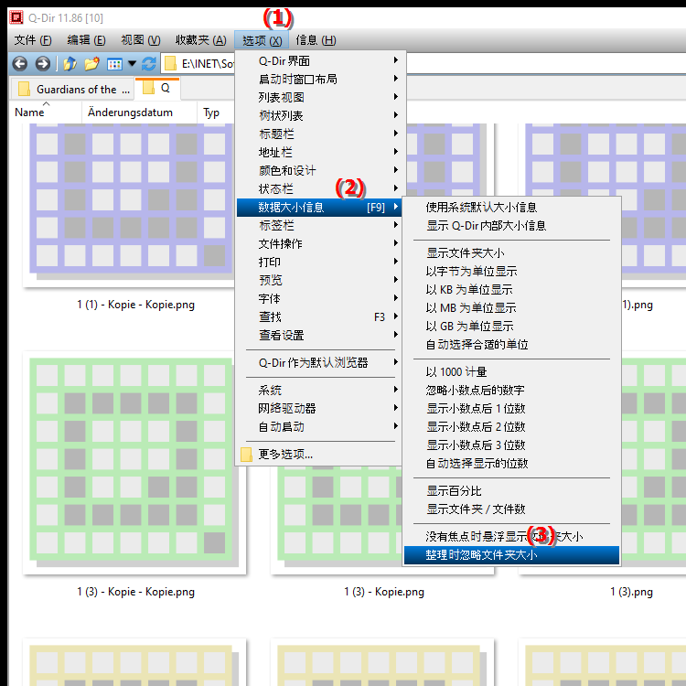This screenshot has width=686, height=686.
Task: Choose 以字节为单位显示
Action: (x=511, y=272)
